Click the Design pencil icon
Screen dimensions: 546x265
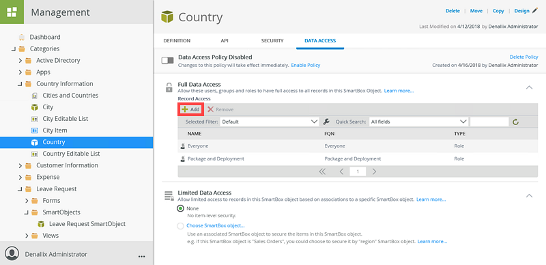tap(535, 11)
